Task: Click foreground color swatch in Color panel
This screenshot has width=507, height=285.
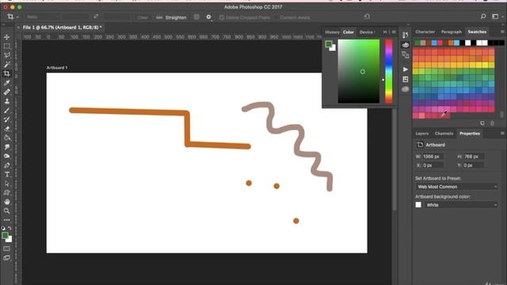Action: coord(329,44)
